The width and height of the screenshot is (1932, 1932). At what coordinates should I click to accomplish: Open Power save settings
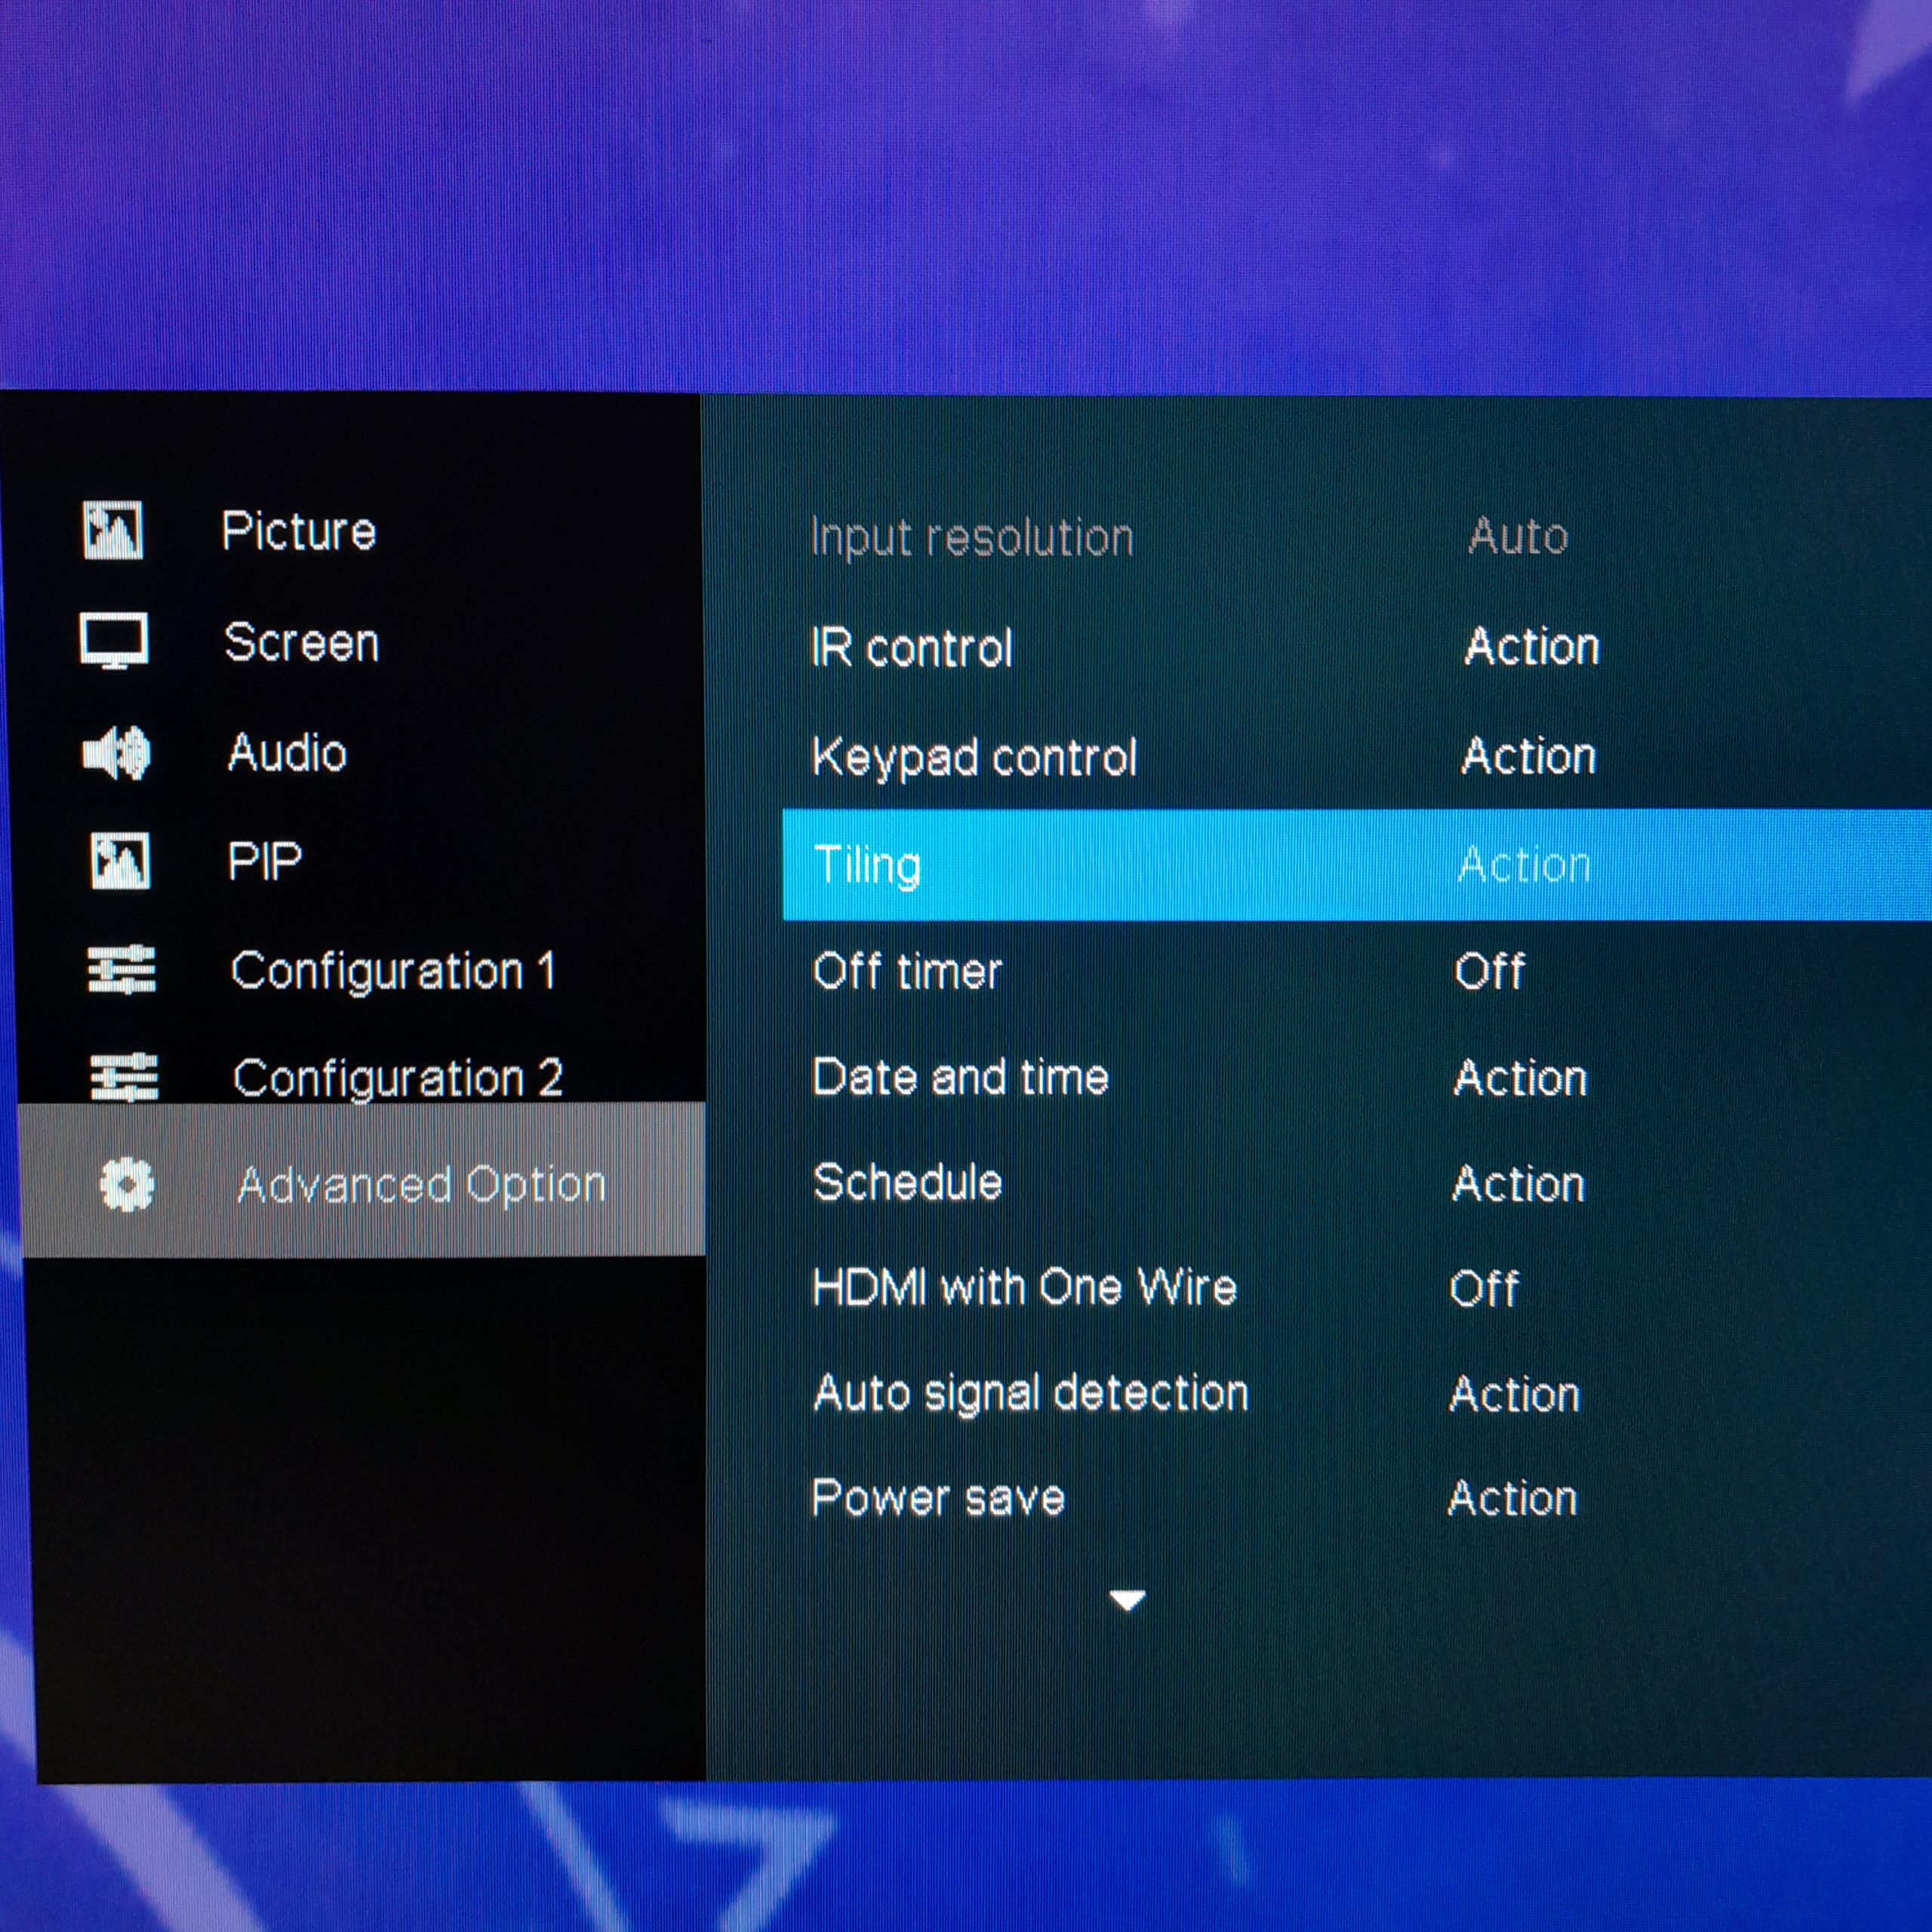[938, 1498]
